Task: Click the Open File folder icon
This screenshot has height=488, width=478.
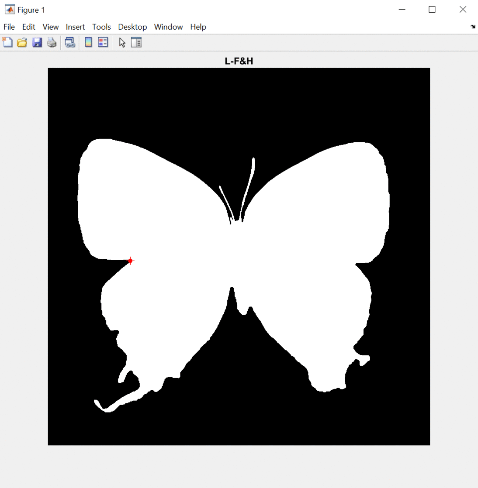Action: (x=22, y=42)
